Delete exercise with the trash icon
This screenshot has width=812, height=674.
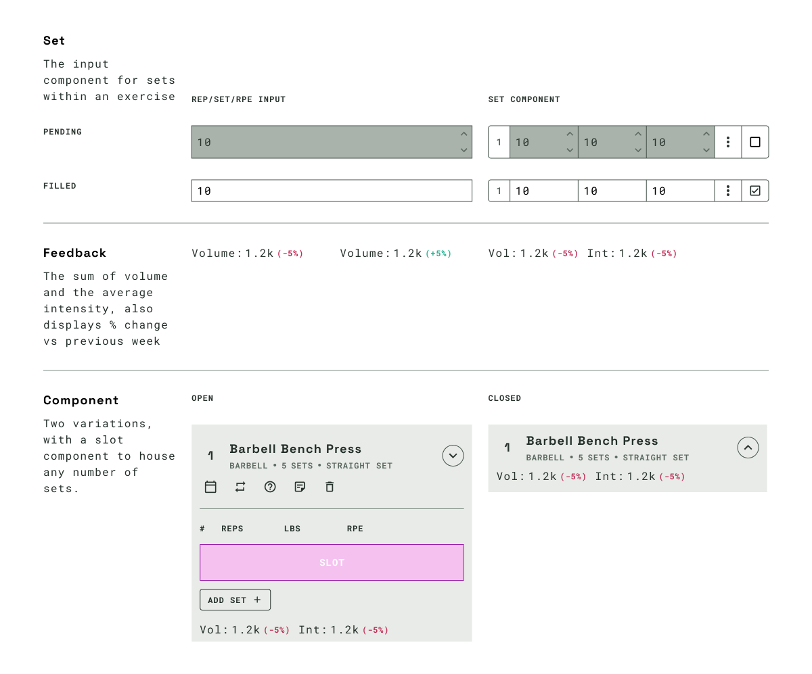coord(330,487)
